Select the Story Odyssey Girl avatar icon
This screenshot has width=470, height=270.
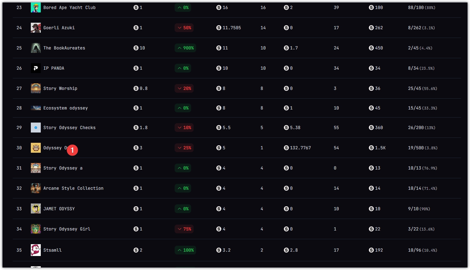[36, 229]
